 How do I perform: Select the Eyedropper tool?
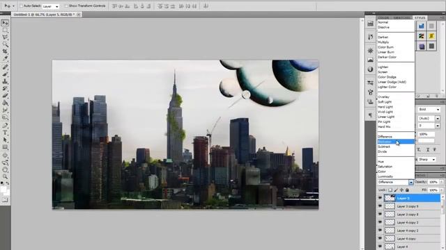(5, 58)
